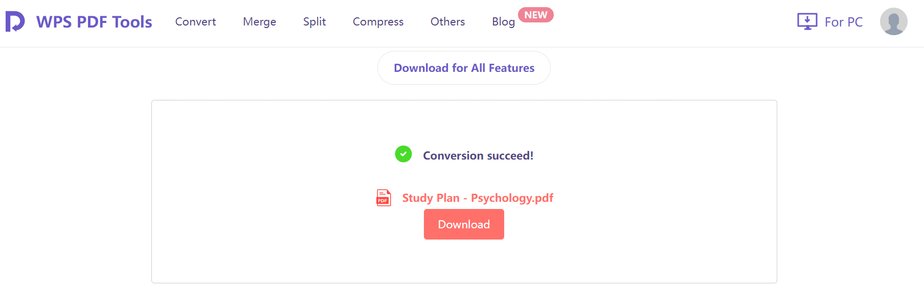924x290 pixels.
Task: Open the Split menu
Action: coord(314,22)
